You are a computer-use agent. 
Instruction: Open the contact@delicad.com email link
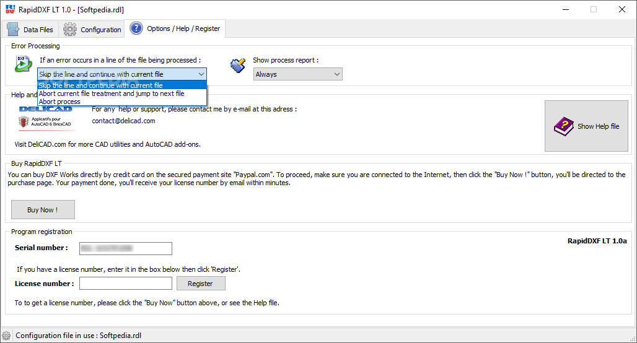pyautogui.click(x=123, y=121)
